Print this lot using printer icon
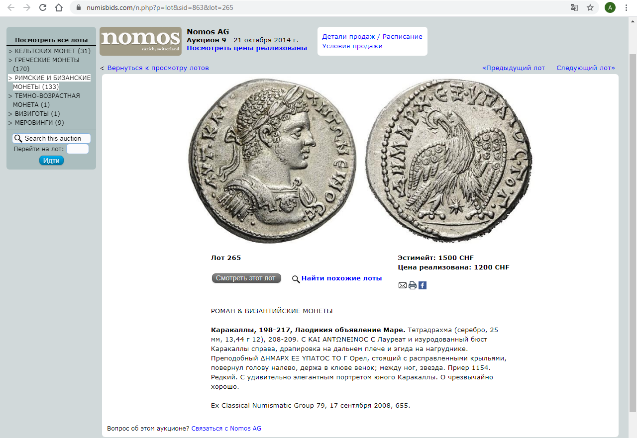 (413, 285)
